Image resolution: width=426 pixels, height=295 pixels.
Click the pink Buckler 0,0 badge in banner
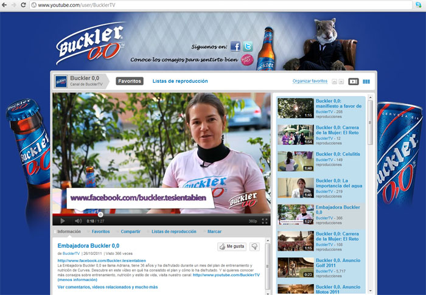pos(247,60)
